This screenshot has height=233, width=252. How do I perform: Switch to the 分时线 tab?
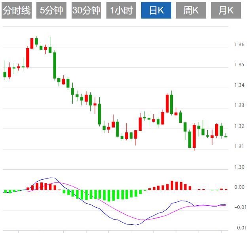[17, 11]
